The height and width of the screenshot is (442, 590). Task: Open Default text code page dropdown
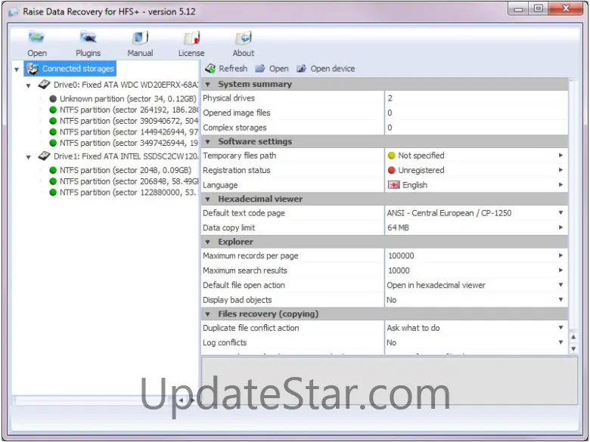coord(560,213)
